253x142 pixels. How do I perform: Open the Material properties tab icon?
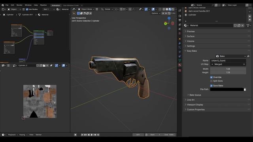180,65
